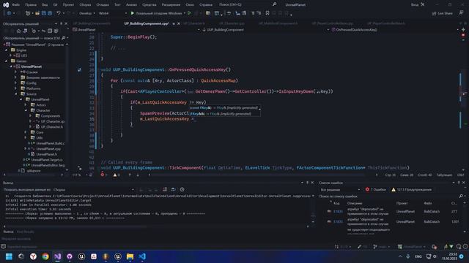Expand the UE5 project node

tap(11, 56)
